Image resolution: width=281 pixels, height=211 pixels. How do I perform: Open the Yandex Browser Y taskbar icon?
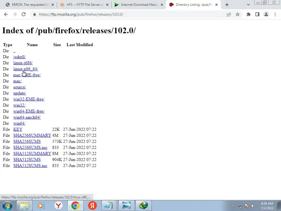(58, 206)
